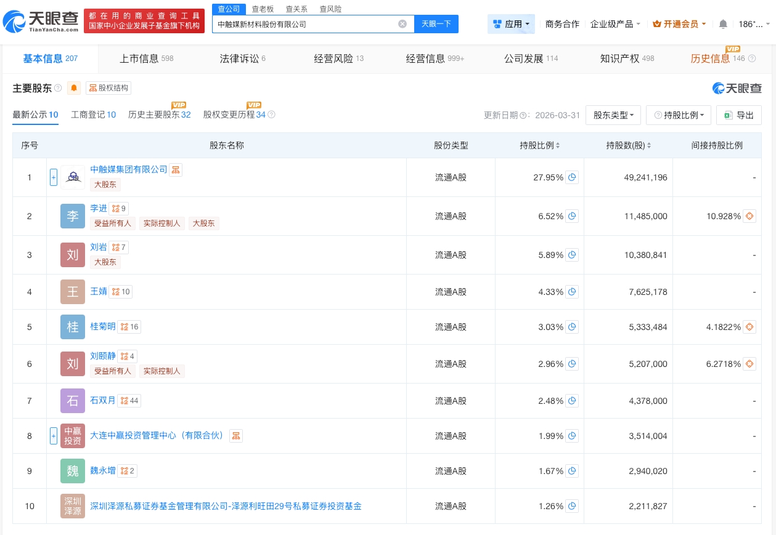The width and height of the screenshot is (776, 535).
Task: Open shareholder 桂菊明's profile link
Action: 103,326
